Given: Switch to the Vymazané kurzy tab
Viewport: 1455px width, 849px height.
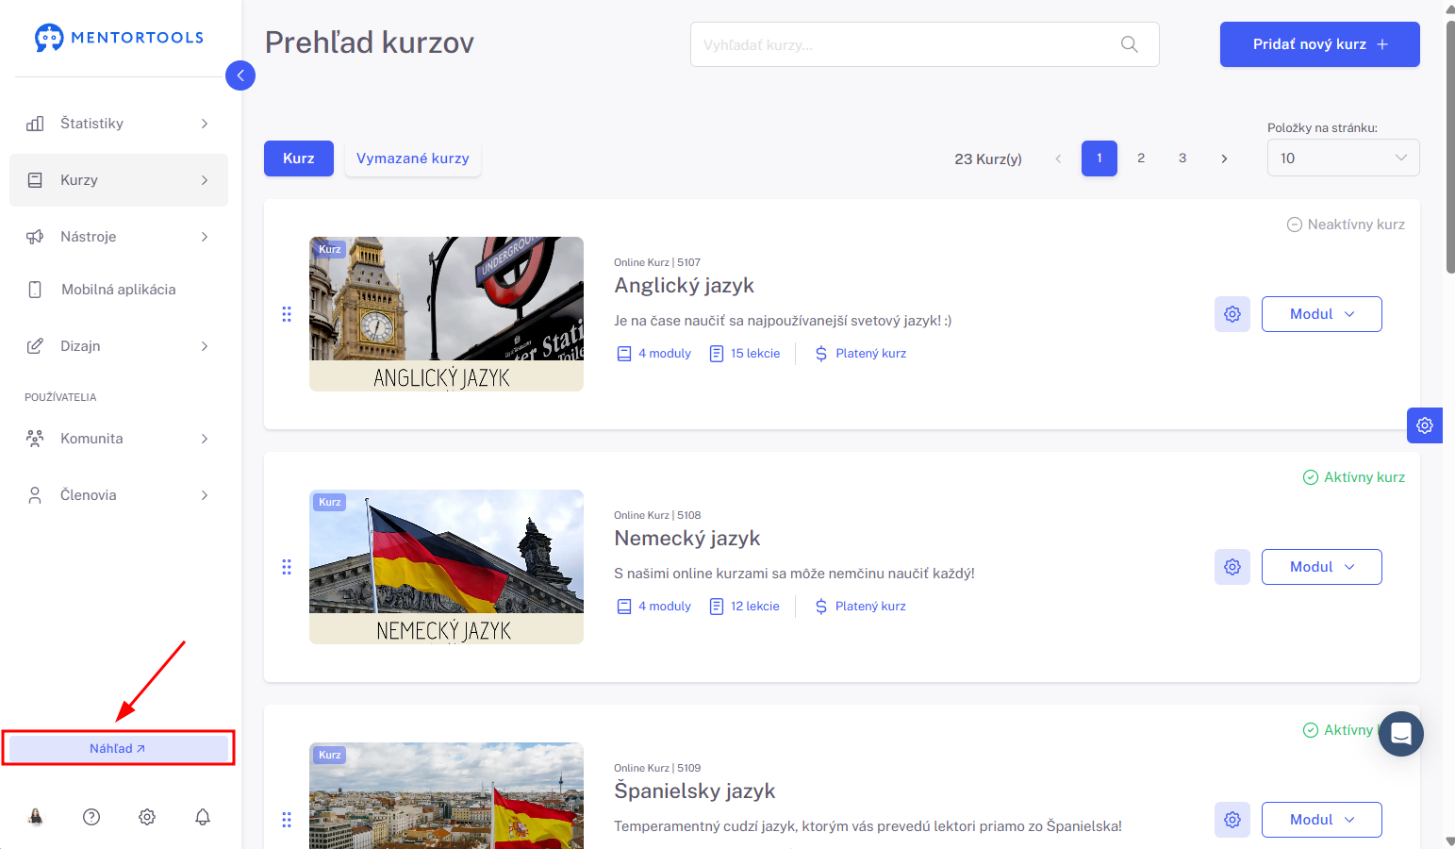Looking at the screenshot, I should 412,158.
